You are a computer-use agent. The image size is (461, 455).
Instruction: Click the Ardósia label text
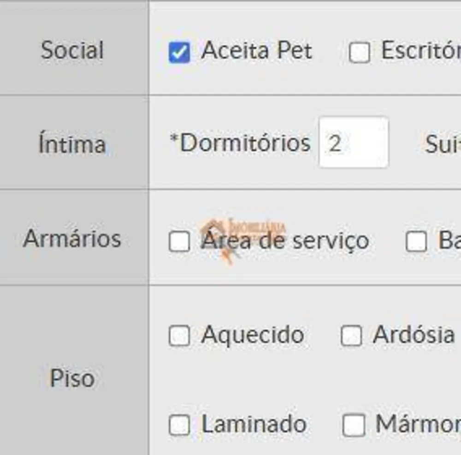tap(414, 335)
